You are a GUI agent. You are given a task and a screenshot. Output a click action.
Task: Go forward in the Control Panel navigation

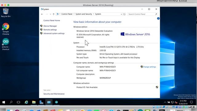pos(46,14)
